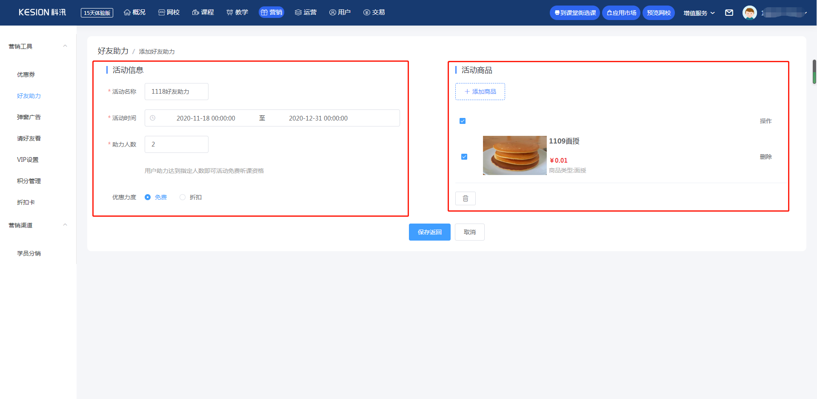Screen dimensions: 817x399
Task: Click the ￥0.01 price text
Action: tap(559, 161)
